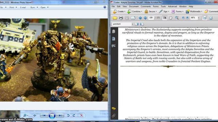Viewport: 218px width, 122px height.
Task: Click the Secure padlock icon
Action: [146, 12]
